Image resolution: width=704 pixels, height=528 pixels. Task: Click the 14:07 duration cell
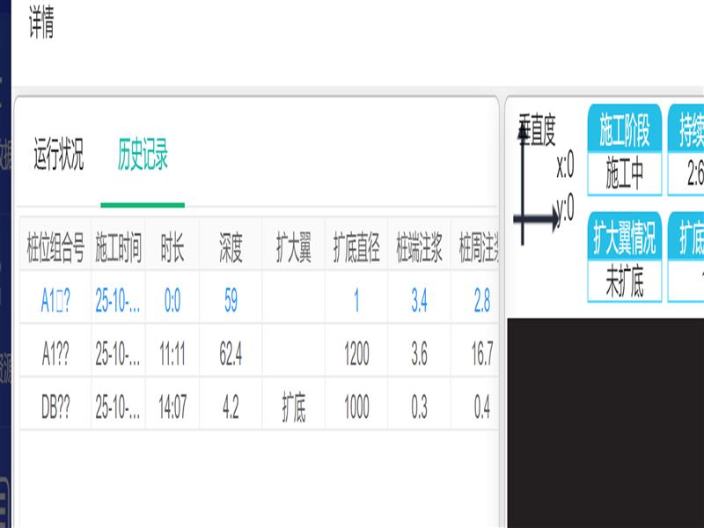pyautogui.click(x=172, y=408)
